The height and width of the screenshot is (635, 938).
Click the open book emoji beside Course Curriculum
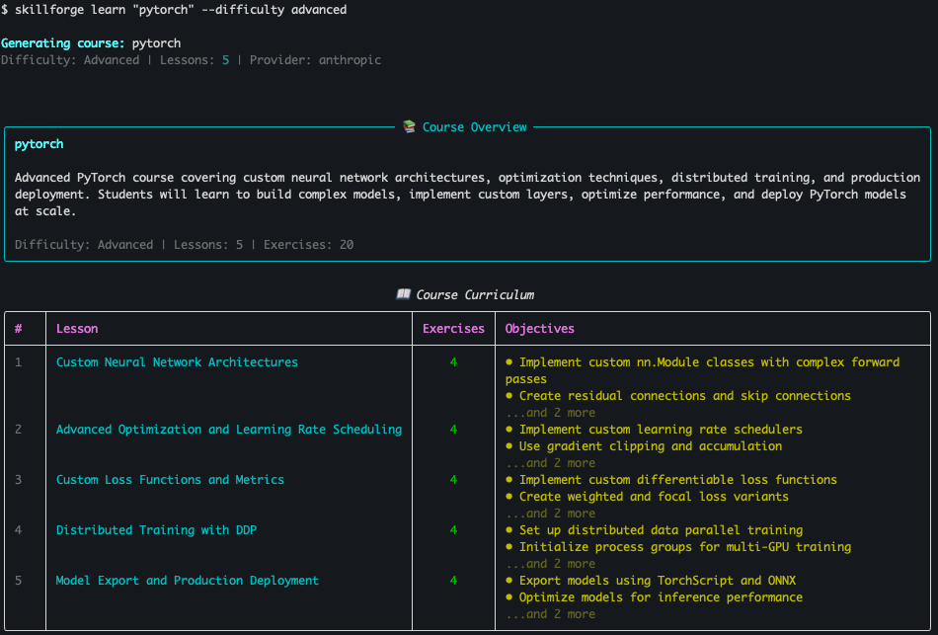pyautogui.click(x=403, y=294)
